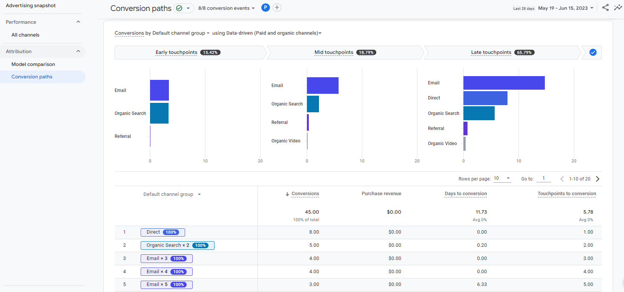Select the Late touchpoints segment
The width and height of the screenshot is (624, 292).
502,52
